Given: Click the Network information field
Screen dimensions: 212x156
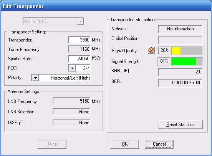Looking at the screenshot, I should pos(180,29).
